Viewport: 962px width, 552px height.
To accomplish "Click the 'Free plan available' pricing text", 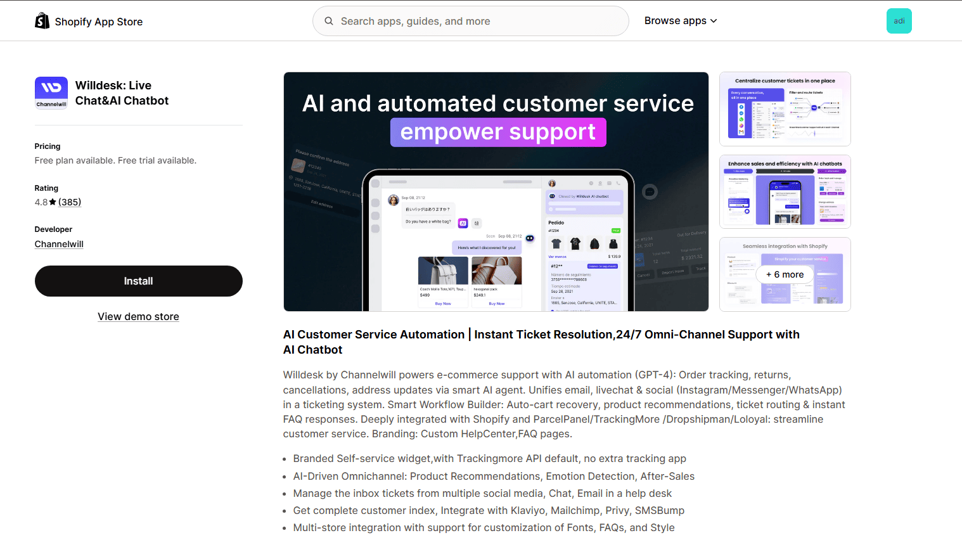I will 115,160.
